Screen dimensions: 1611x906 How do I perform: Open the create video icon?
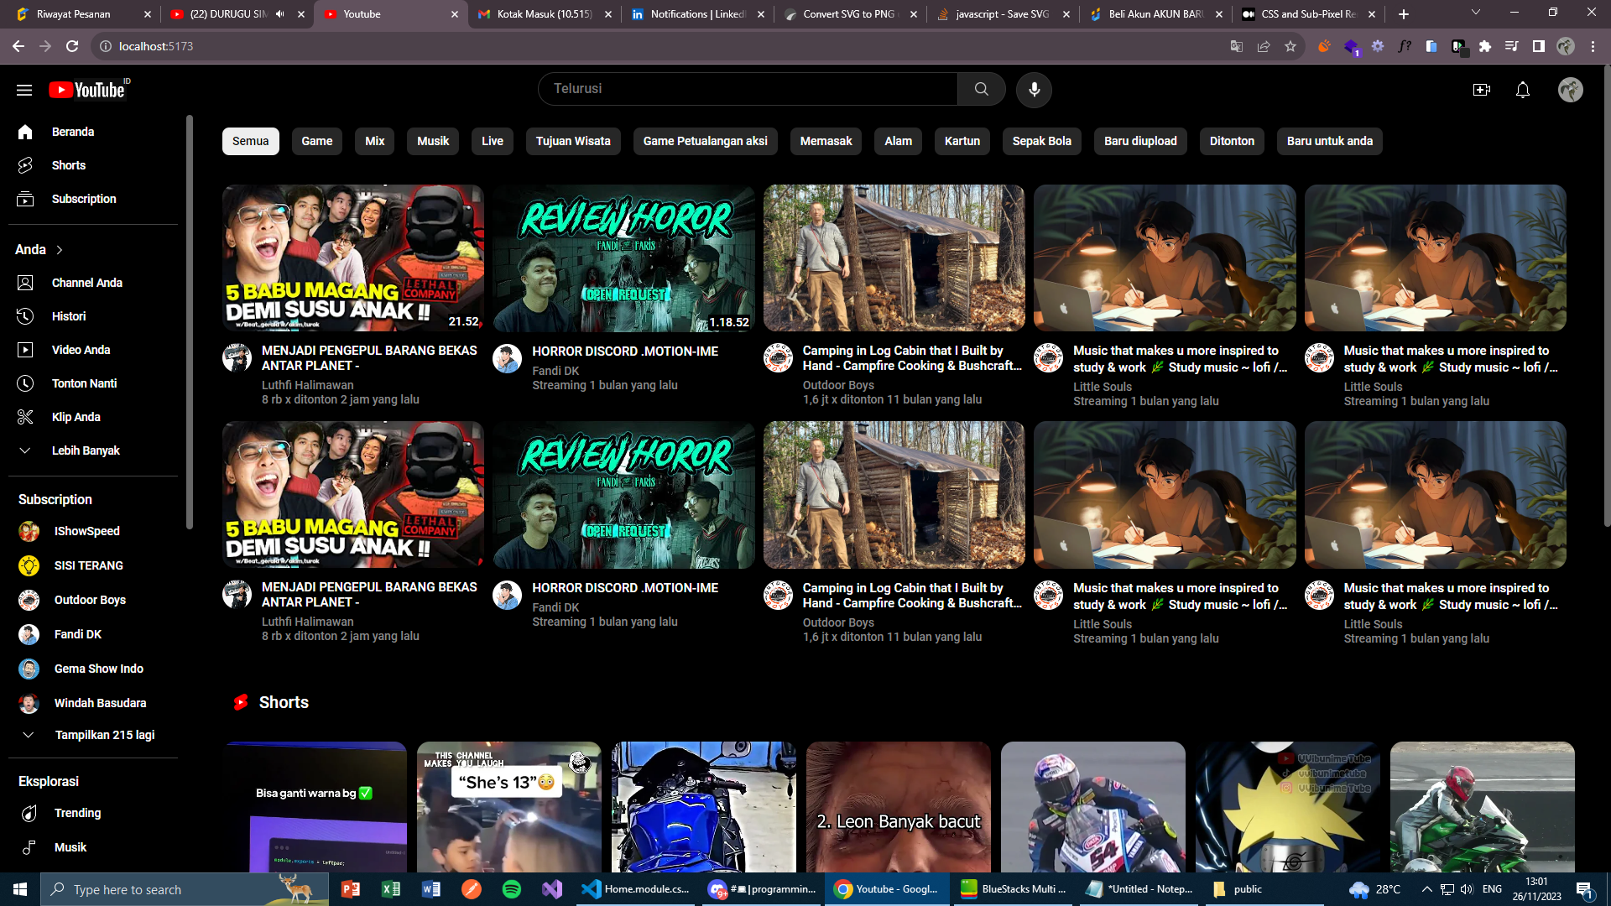click(x=1481, y=90)
